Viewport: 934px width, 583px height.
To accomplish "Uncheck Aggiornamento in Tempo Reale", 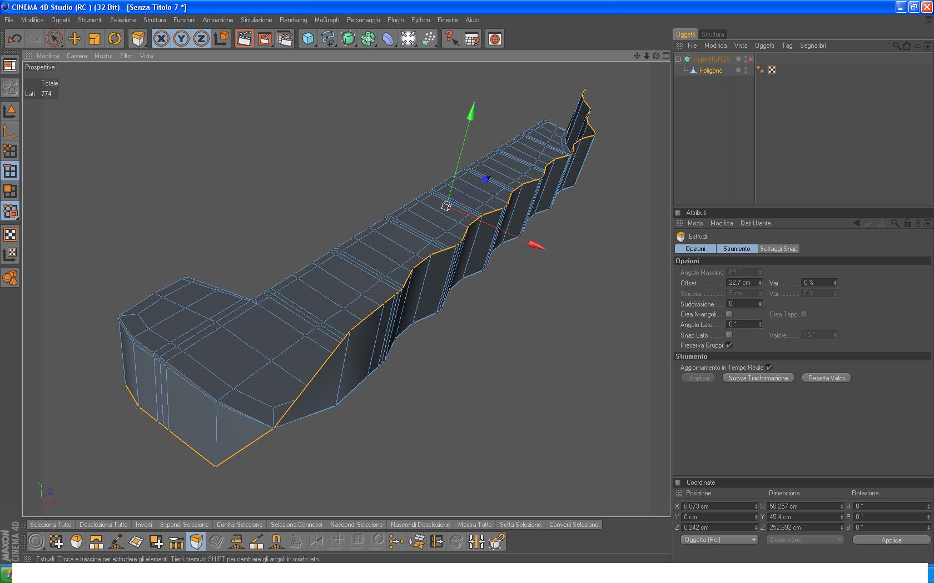I will pyautogui.click(x=769, y=368).
